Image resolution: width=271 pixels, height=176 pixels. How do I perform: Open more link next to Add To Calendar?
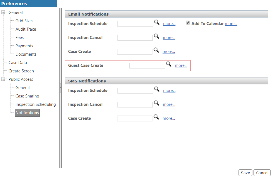point(231,24)
